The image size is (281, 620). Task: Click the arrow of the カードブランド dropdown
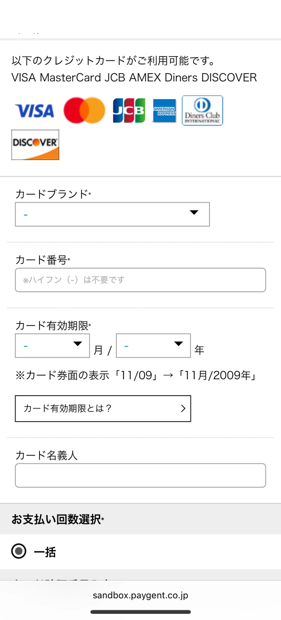tap(194, 212)
